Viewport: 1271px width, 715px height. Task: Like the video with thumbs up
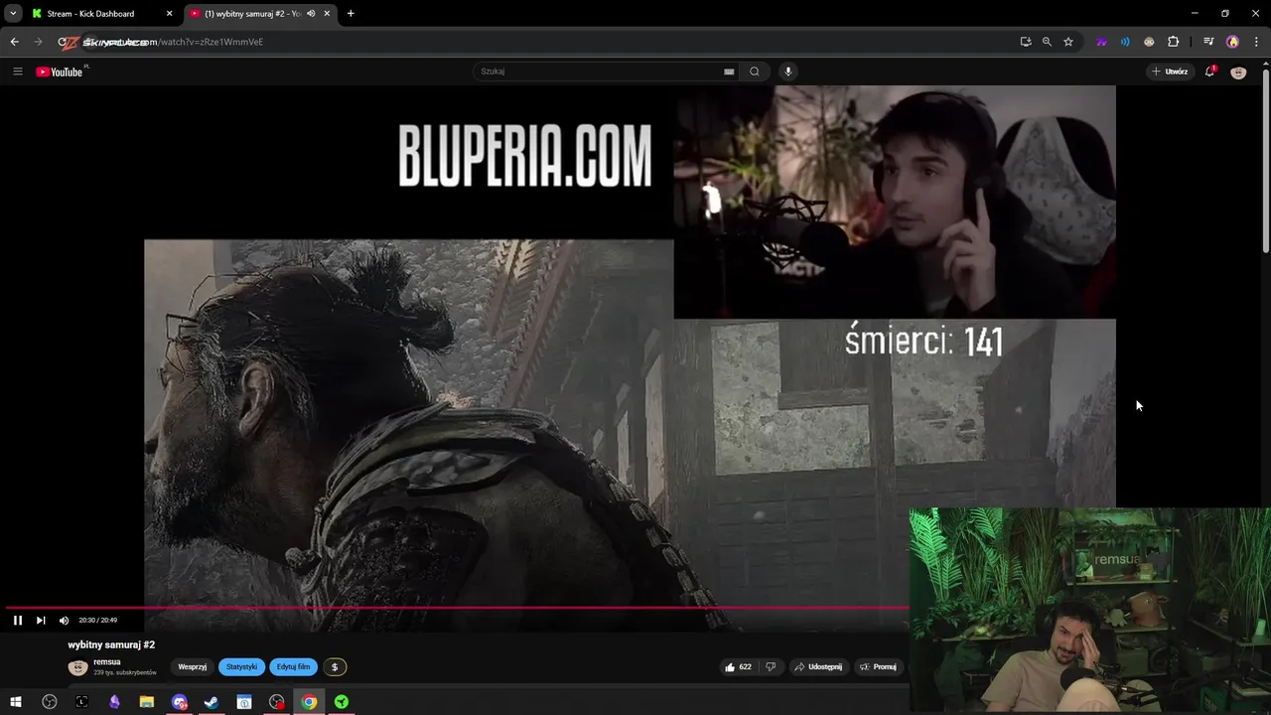(738, 667)
